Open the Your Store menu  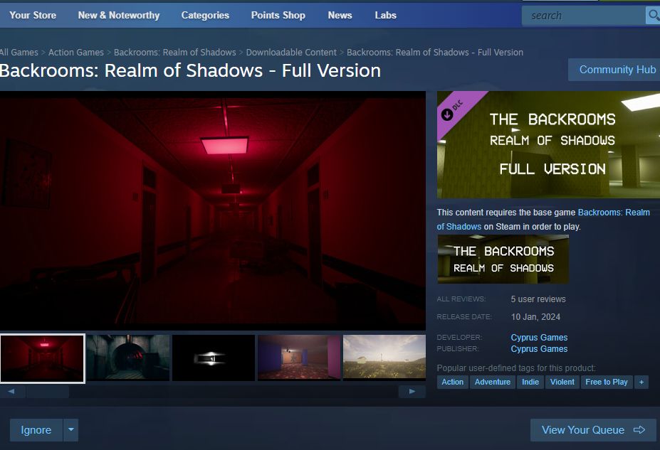[33, 15]
